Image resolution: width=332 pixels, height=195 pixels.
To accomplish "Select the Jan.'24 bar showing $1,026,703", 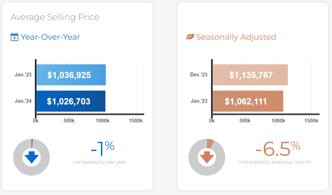I will coord(71,101).
